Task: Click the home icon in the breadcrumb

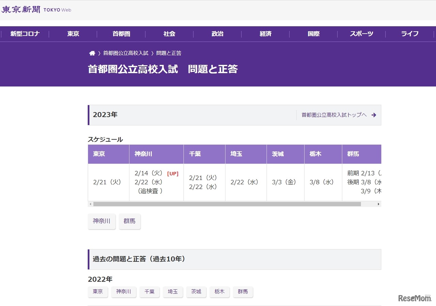Action: [x=92, y=53]
